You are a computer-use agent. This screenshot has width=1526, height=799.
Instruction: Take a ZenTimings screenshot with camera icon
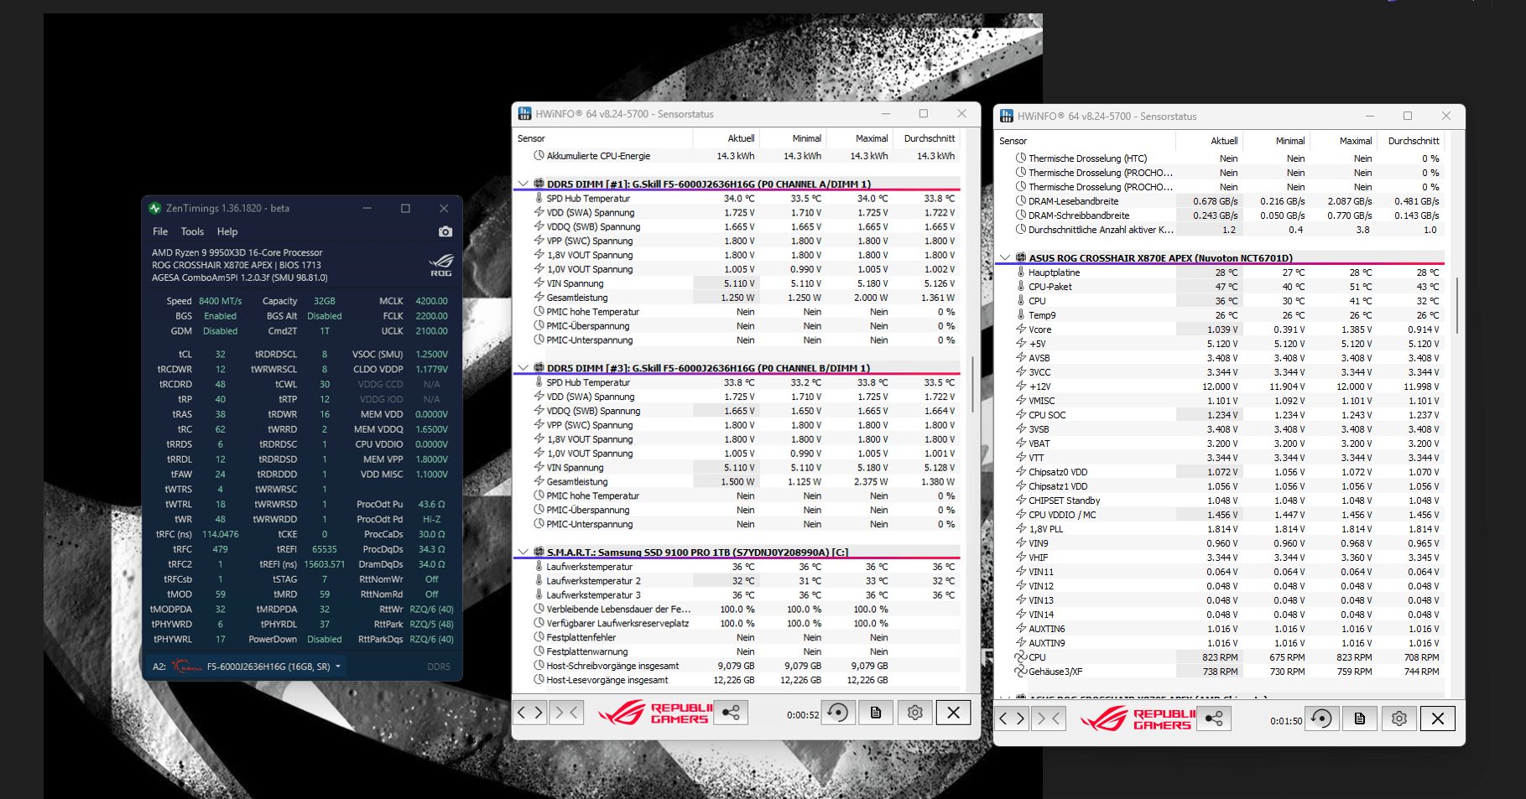point(445,231)
